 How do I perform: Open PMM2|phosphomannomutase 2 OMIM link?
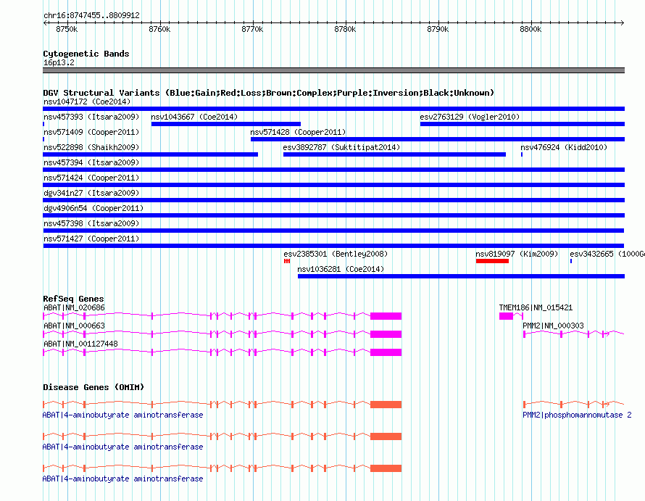click(x=577, y=415)
